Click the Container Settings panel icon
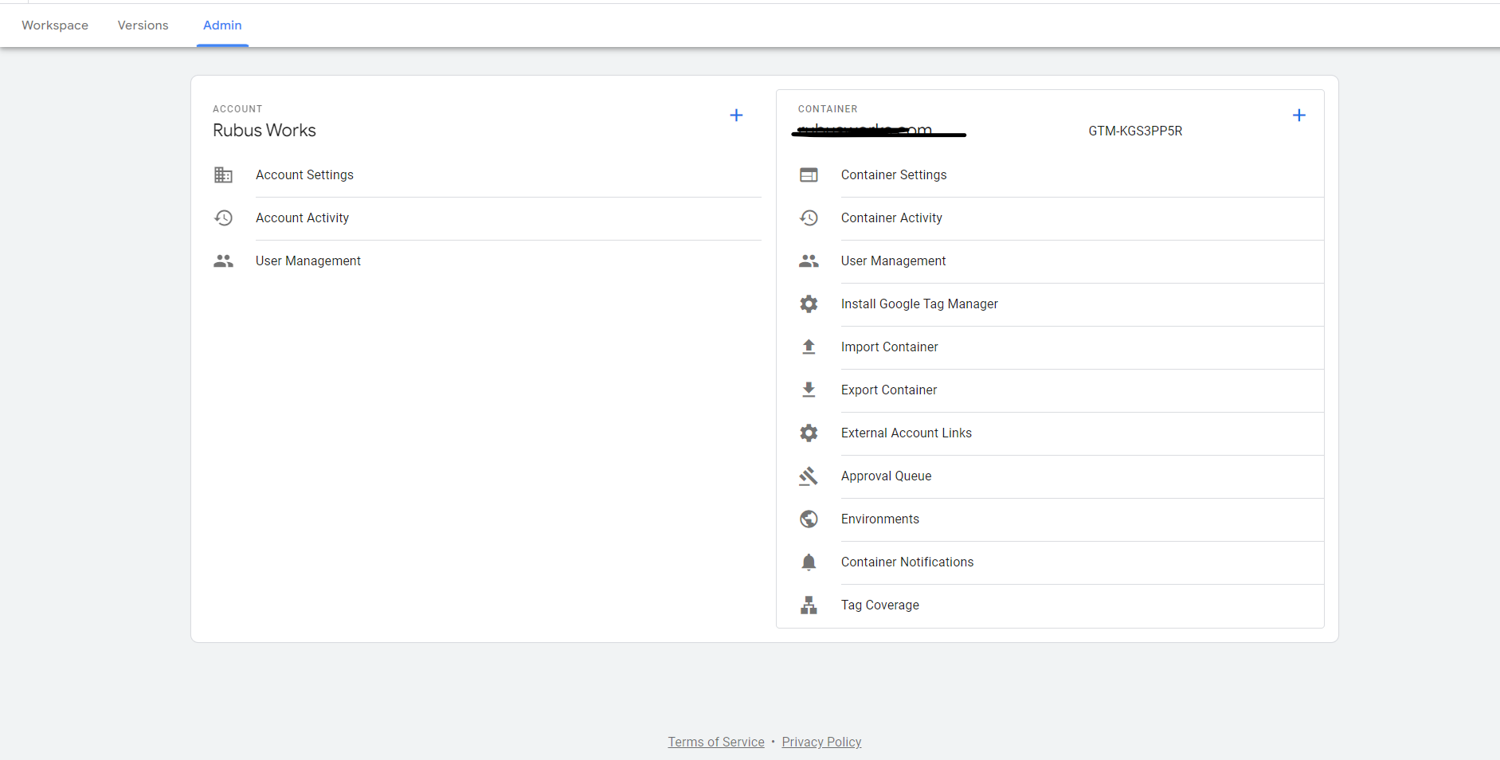The image size is (1500, 760). coord(809,174)
